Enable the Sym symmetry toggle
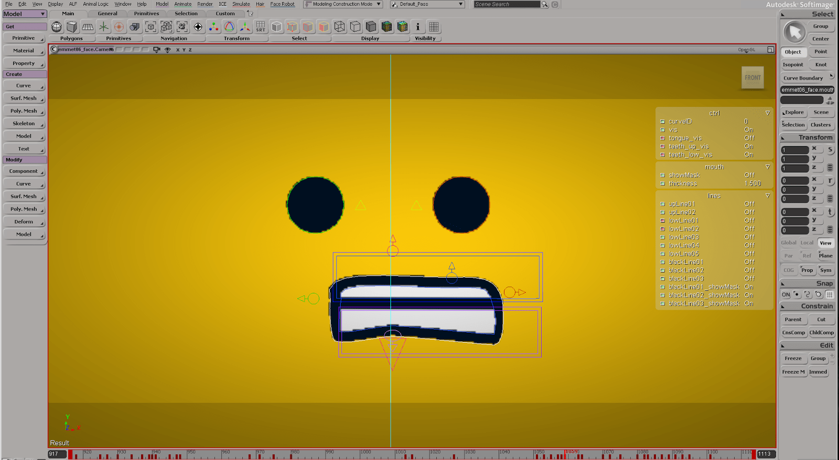Screen dimensions: 839x460 [826, 270]
